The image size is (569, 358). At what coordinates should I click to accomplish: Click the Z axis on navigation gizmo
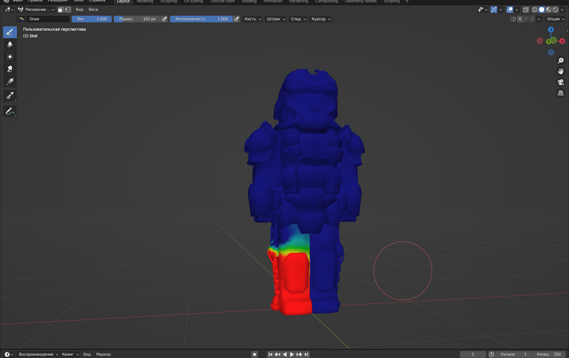click(551, 29)
